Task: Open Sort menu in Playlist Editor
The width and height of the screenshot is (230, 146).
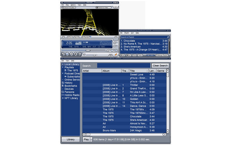Action: (x=132, y=33)
